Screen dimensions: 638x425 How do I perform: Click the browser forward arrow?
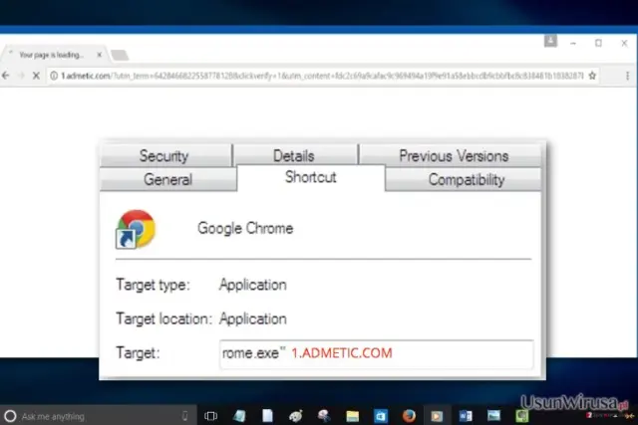click(x=22, y=76)
